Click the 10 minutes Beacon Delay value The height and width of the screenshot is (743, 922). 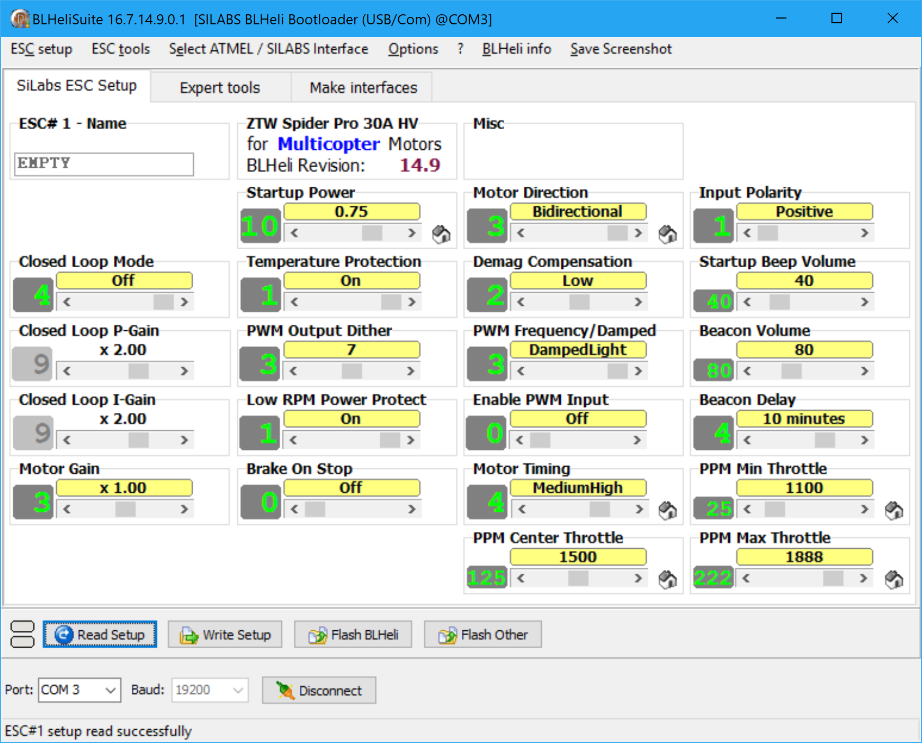click(804, 419)
